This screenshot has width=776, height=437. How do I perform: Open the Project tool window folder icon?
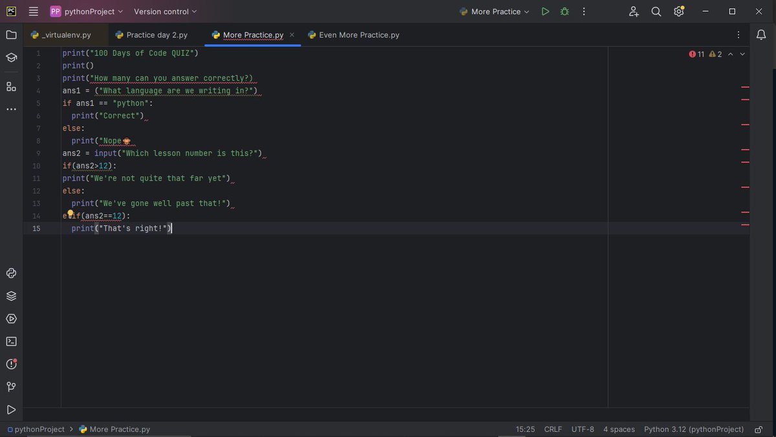tap(11, 35)
